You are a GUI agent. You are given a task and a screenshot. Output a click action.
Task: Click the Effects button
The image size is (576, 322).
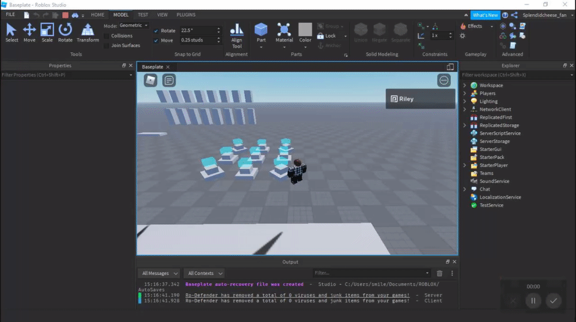[x=471, y=26]
